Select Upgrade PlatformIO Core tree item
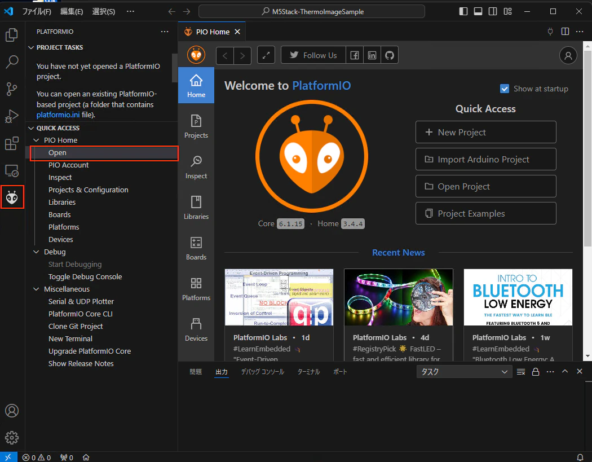This screenshot has height=462, width=592. click(90, 351)
